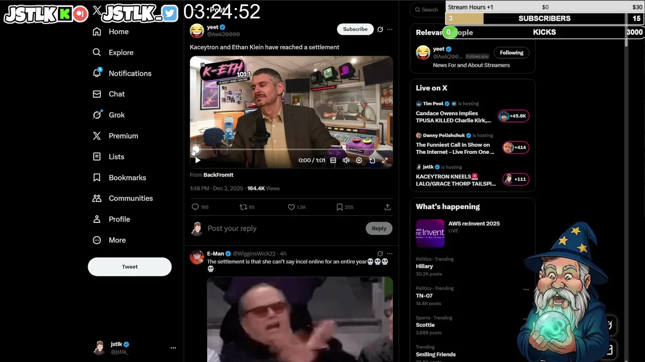Toggle video captions
Screen dimensions: 645x362
click(333, 160)
